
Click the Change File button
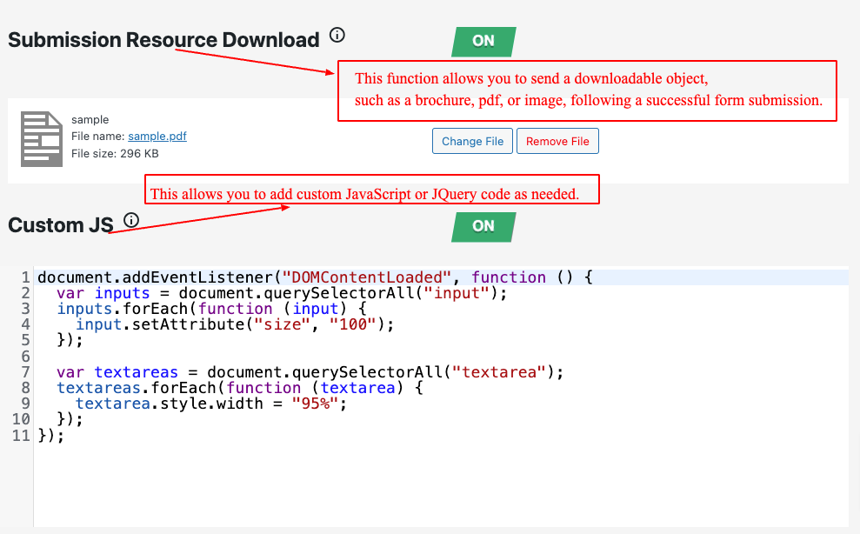tap(472, 141)
